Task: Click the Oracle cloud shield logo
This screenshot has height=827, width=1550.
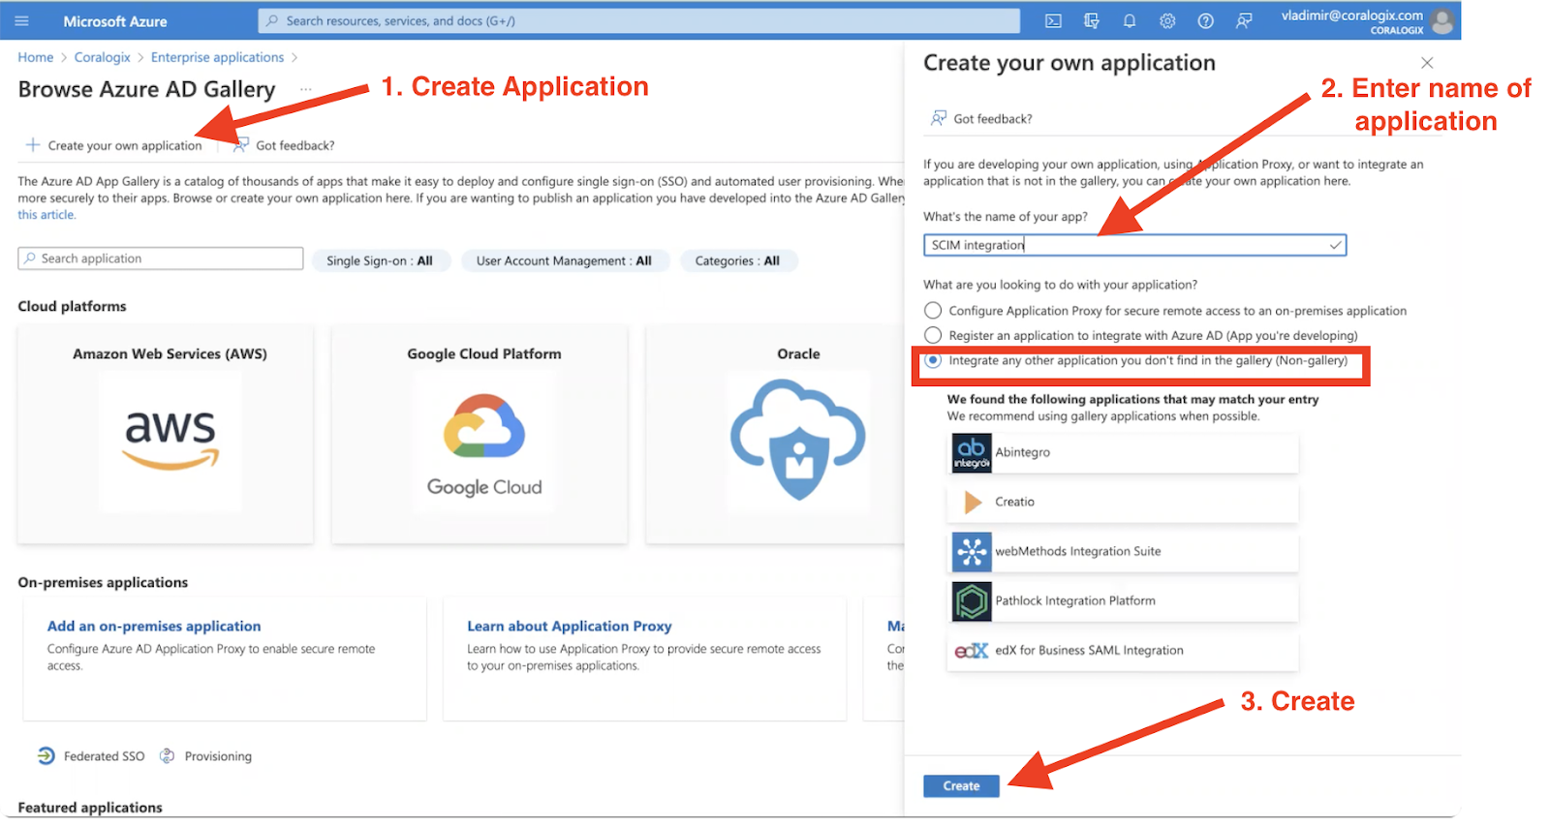Action: [798, 441]
